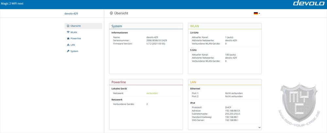Open the German flag language dropdown
Screen dimensions: 327x133
[x=257, y=13]
